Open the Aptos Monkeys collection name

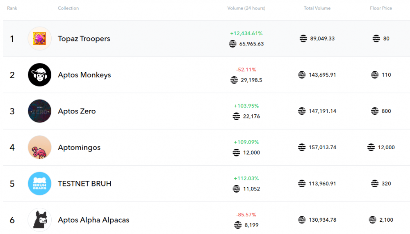pos(84,75)
